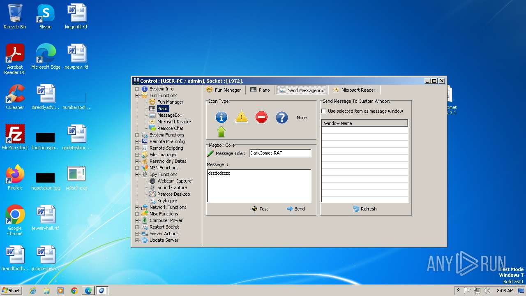Click the System Info icon in the tree
The width and height of the screenshot is (526, 296).
click(x=145, y=89)
